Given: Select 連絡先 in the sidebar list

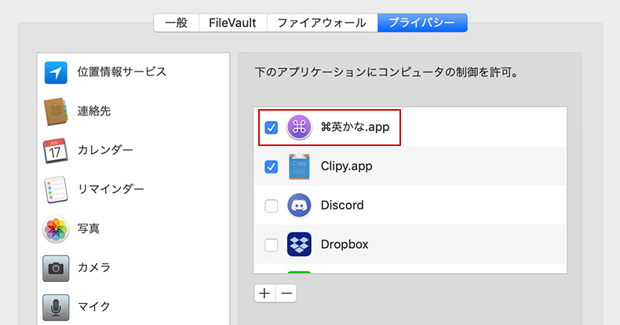Looking at the screenshot, I should 133,111.
